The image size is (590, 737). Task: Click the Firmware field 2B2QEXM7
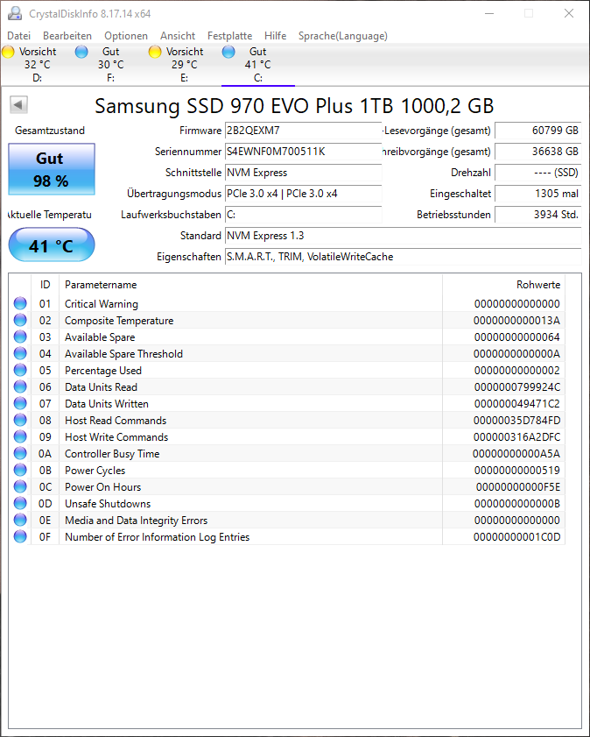[303, 131]
